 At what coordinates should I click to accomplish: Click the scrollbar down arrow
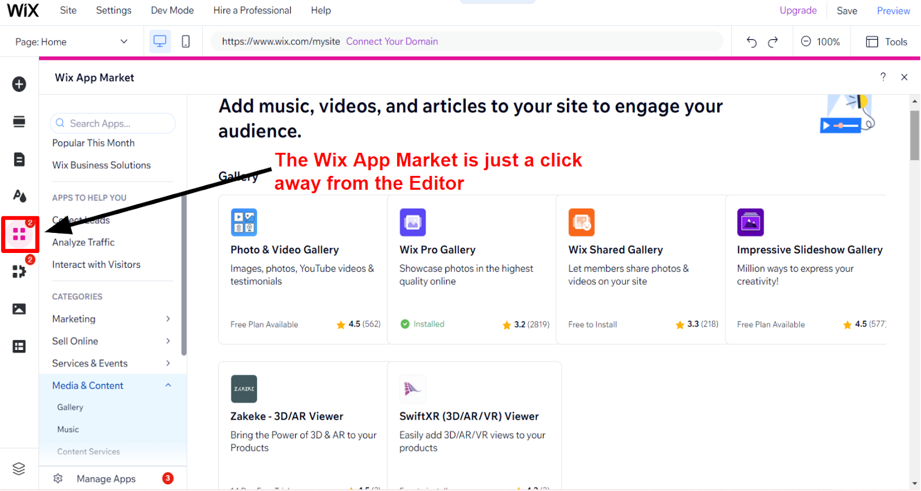[x=915, y=484]
